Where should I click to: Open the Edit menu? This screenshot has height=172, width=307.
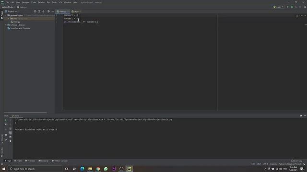[x=12, y=2]
